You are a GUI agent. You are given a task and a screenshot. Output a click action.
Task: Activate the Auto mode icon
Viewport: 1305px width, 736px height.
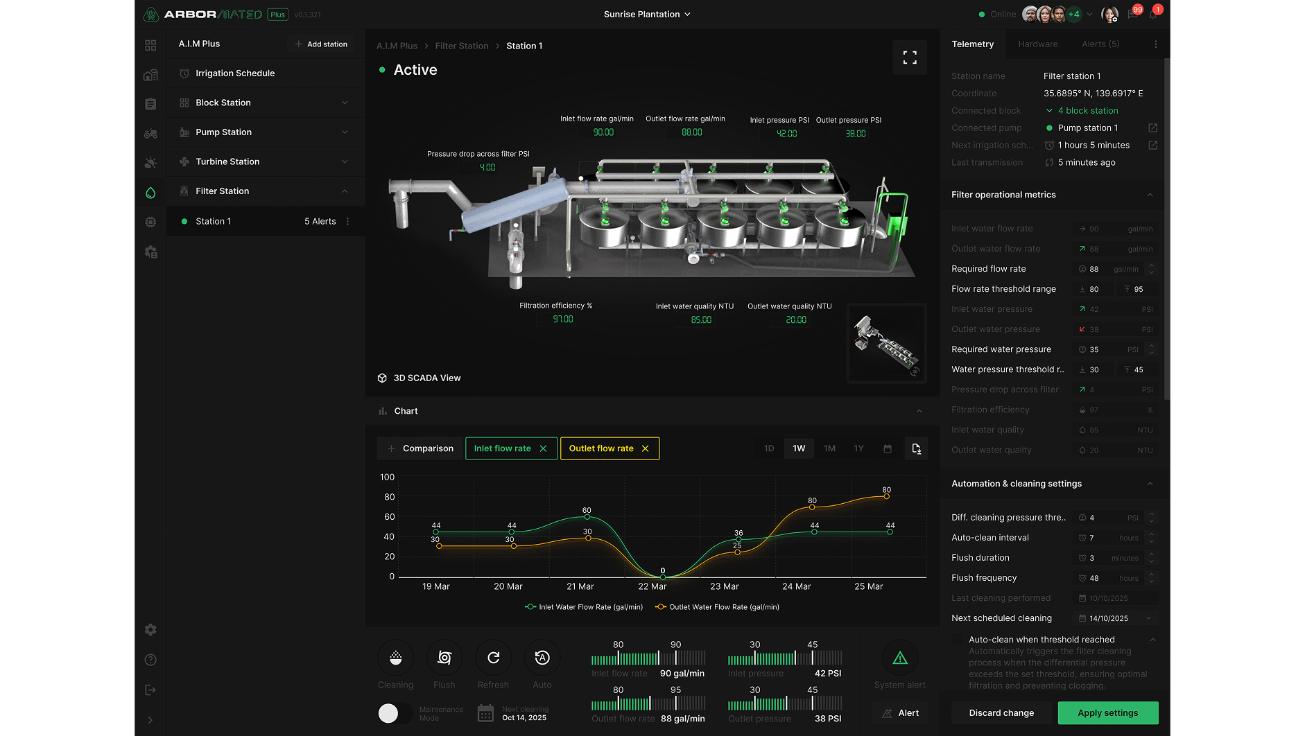click(x=542, y=658)
